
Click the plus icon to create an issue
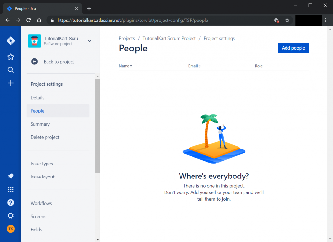click(10, 83)
